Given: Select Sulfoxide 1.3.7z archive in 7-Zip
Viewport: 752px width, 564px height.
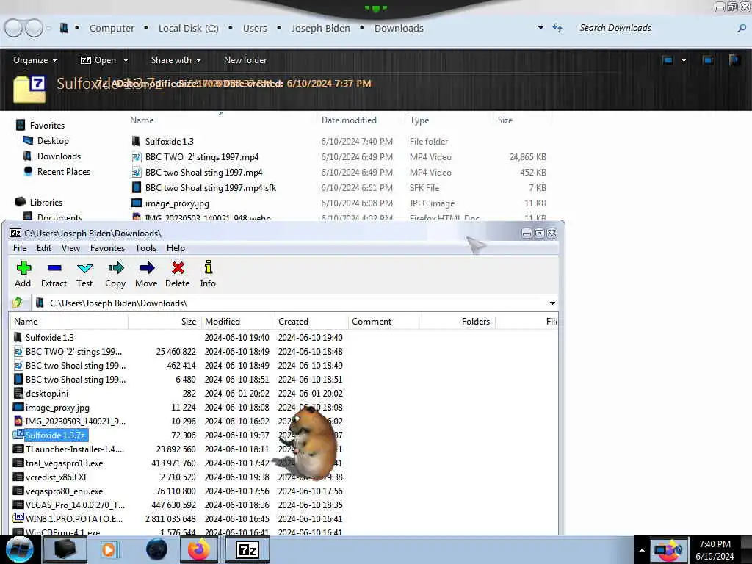Looking at the screenshot, I should (x=55, y=435).
